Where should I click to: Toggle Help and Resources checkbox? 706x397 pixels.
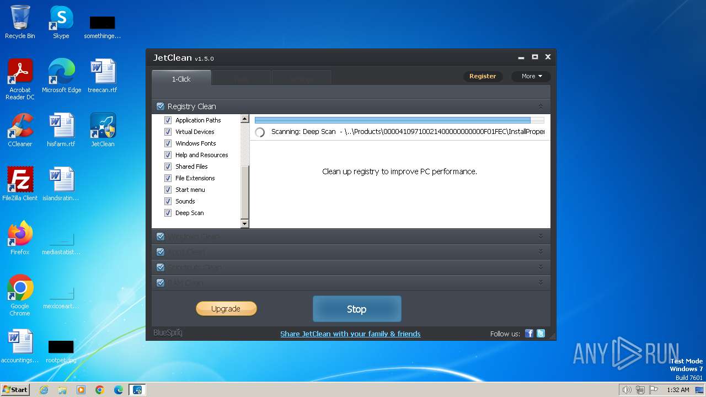(168, 155)
